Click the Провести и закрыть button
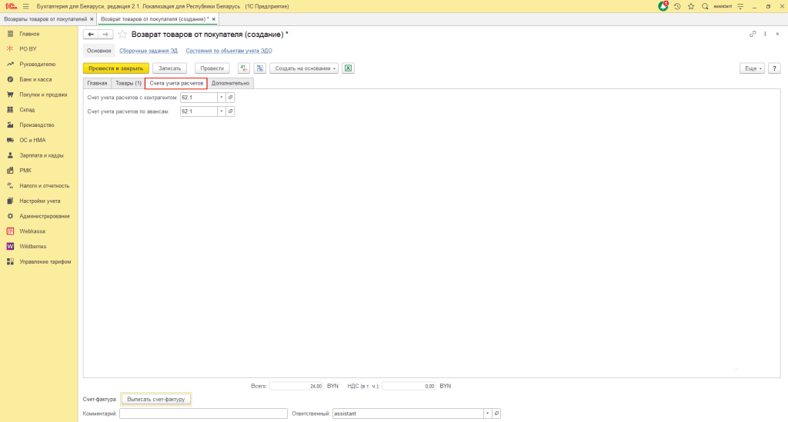 click(x=115, y=68)
